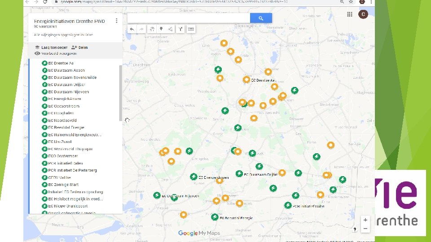
Task: Open the map options three-dot menu
Action: [x=117, y=21]
